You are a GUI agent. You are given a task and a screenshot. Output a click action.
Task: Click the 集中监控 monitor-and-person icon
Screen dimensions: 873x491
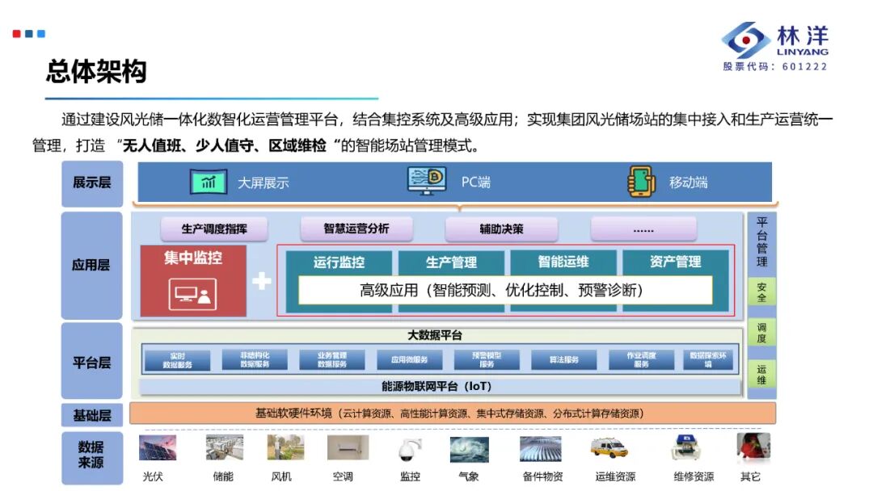[x=192, y=294]
